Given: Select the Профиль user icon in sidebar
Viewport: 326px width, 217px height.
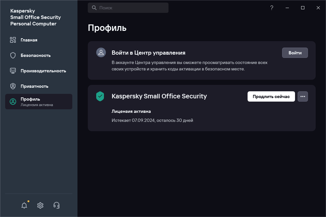Looking at the screenshot, I should click(13, 102).
